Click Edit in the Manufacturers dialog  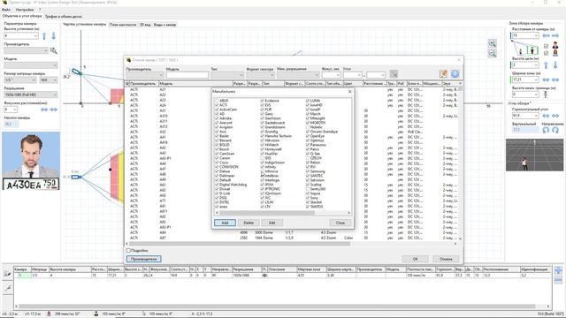click(272, 223)
